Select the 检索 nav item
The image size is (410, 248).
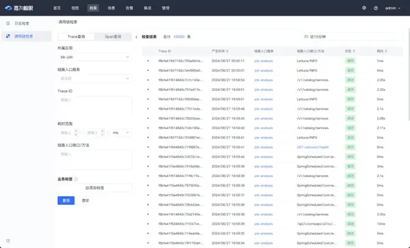(x=93, y=8)
